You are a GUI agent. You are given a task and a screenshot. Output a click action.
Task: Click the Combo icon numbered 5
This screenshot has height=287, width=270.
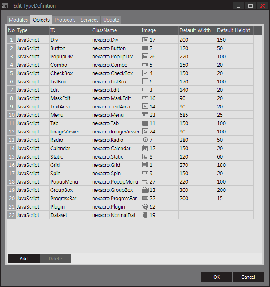coord(145,65)
